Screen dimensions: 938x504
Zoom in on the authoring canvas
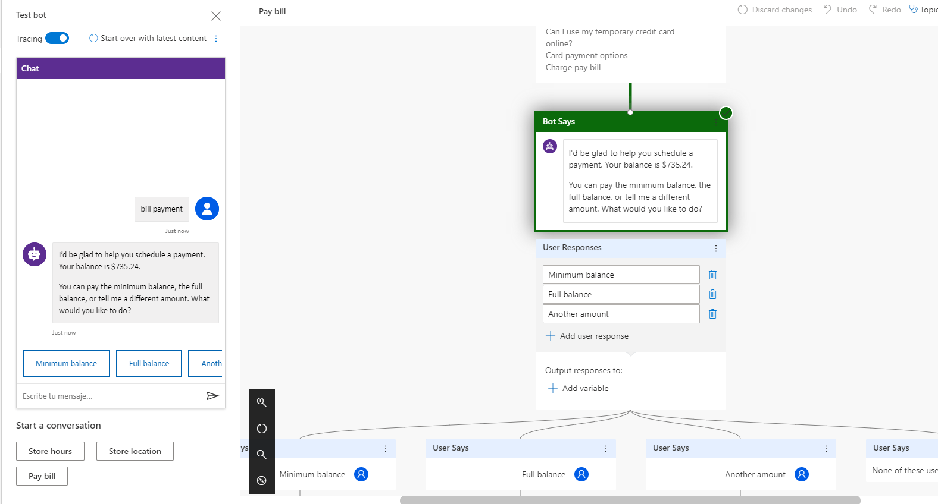tap(261, 402)
